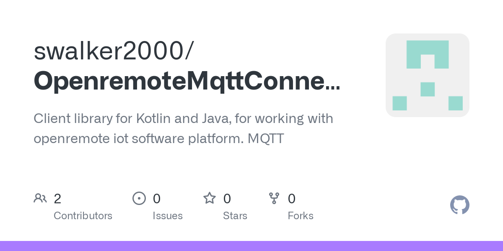Screen dimensions: 503x251
Task: Click the Contributors people icon
Action: click(40, 198)
